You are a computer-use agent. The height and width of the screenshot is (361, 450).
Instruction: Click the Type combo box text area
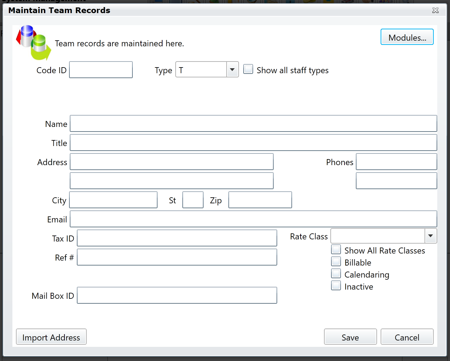pos(201,69)
